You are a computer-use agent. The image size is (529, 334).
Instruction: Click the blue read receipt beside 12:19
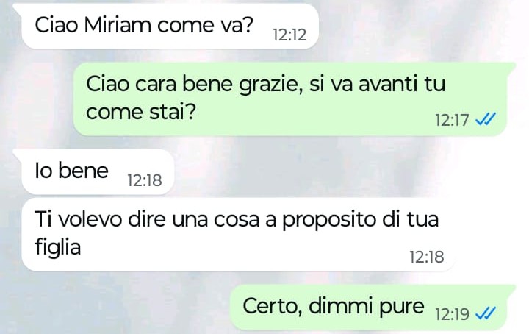(486, 313)
